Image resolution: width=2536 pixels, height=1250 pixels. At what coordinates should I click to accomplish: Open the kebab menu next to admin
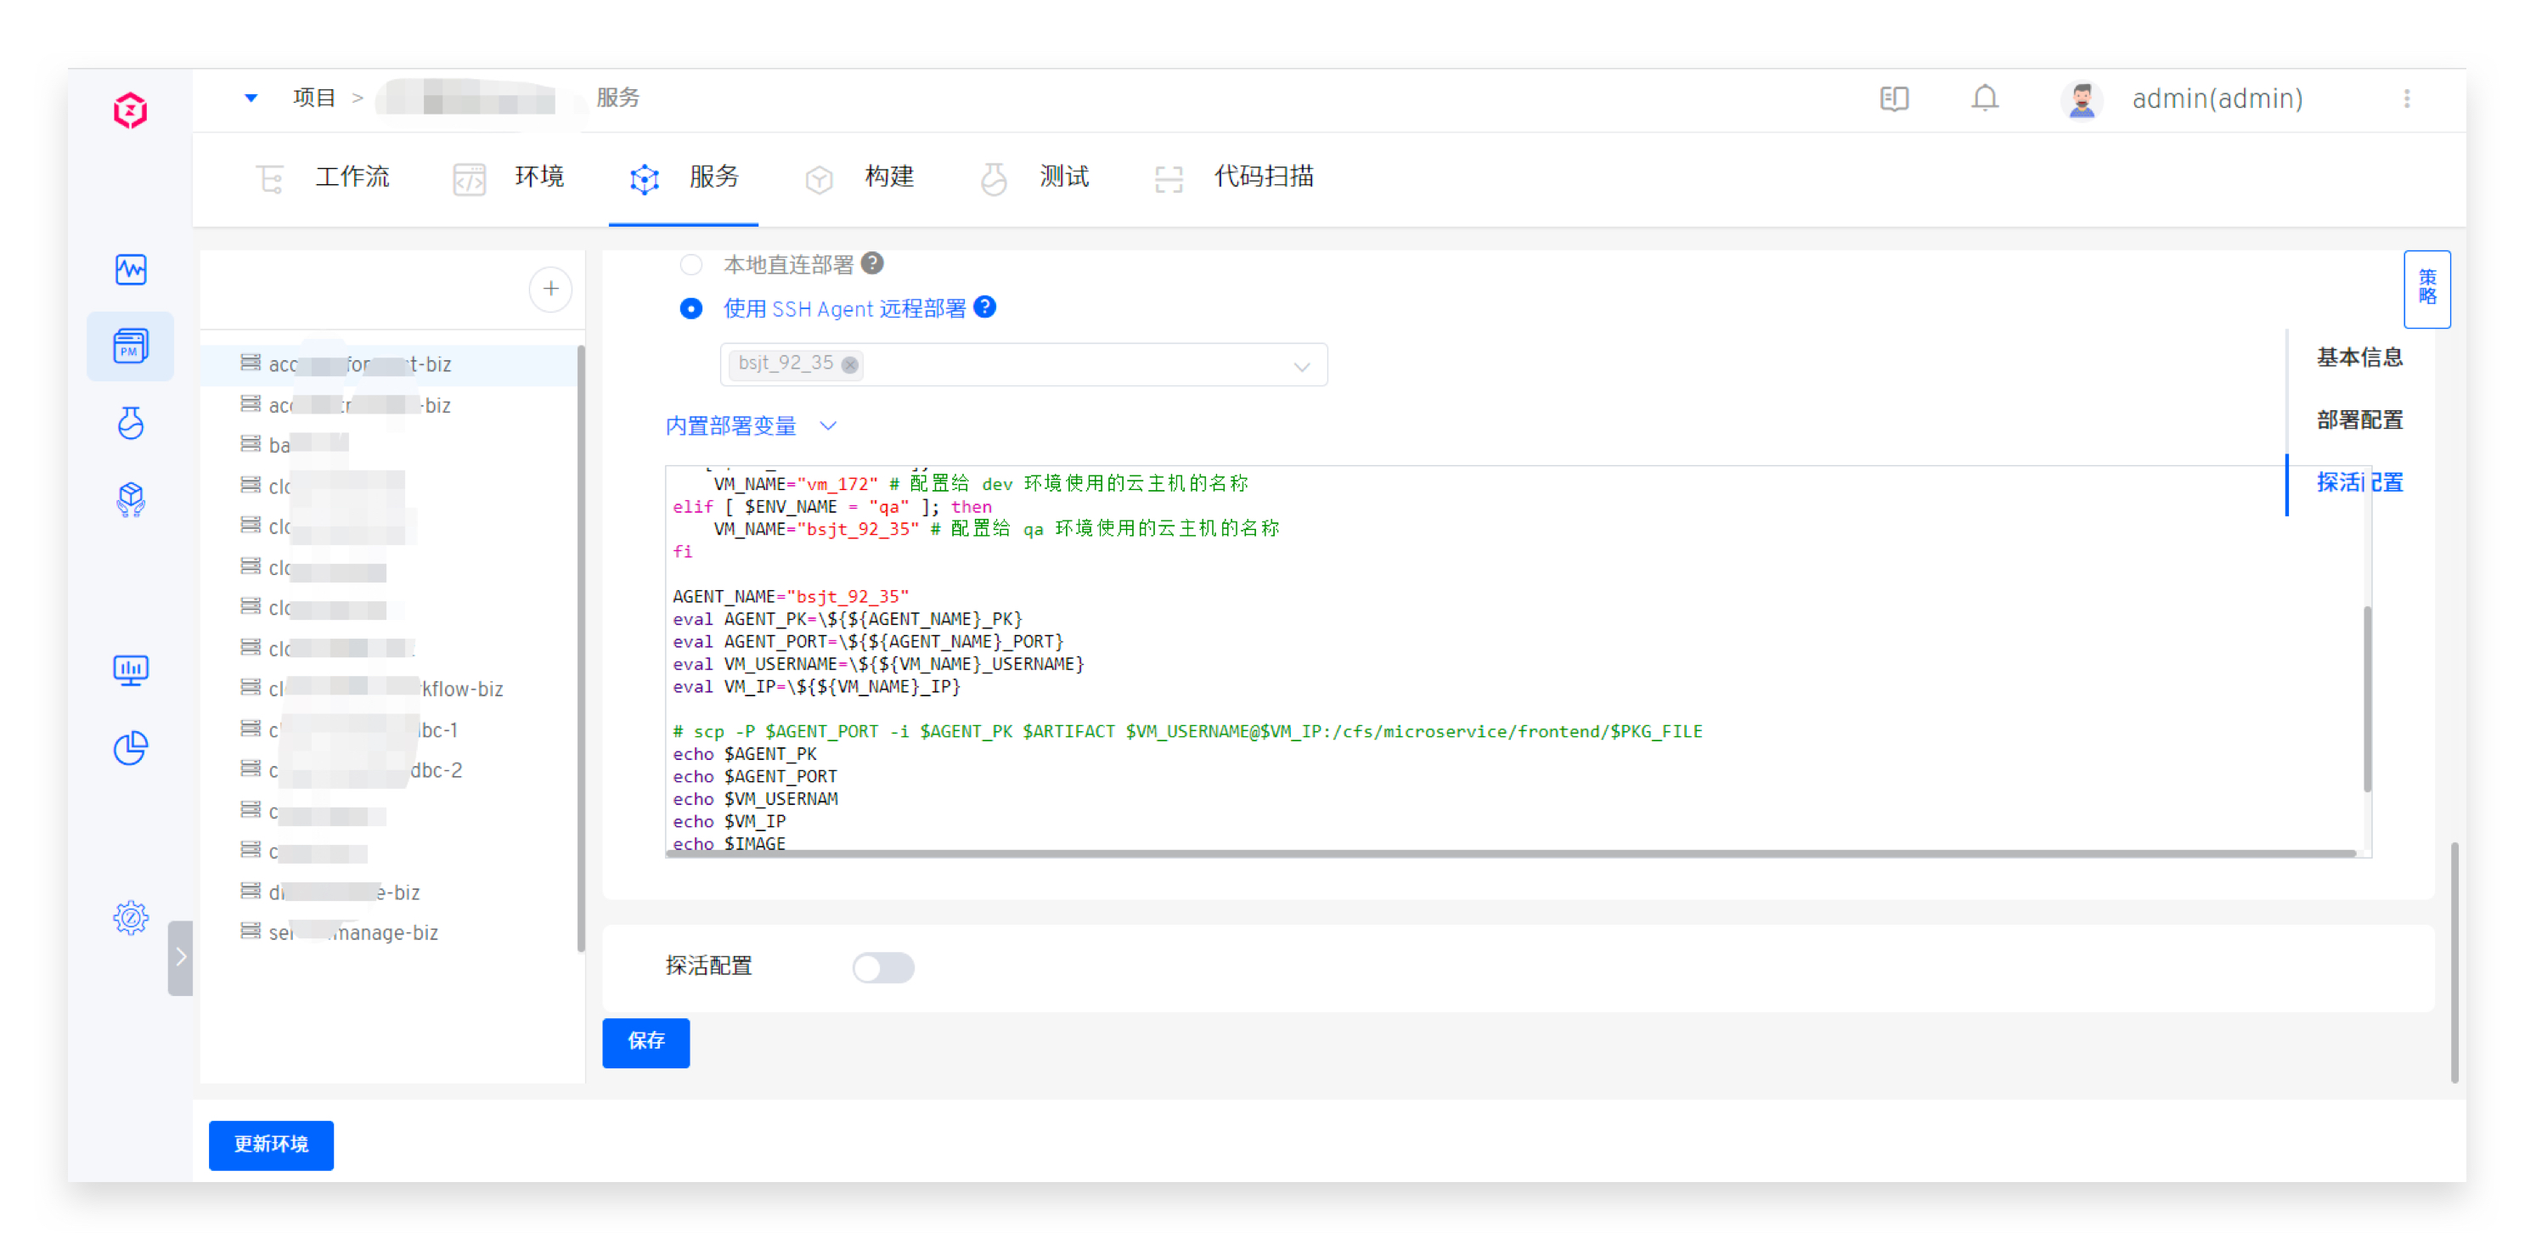click(2406, 99)
